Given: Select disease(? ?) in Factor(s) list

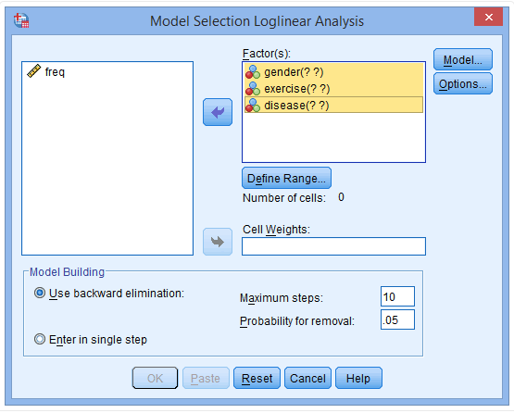Looking at the screenshot, I should [x=333, y=106].
